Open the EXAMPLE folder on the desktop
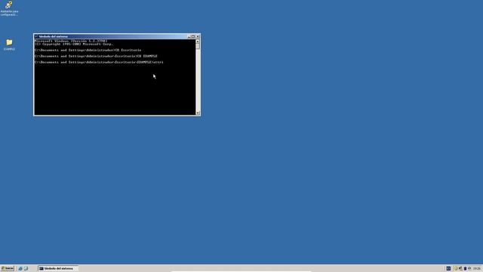This screenshot has width=483, height=272. (x=9, y=45)
